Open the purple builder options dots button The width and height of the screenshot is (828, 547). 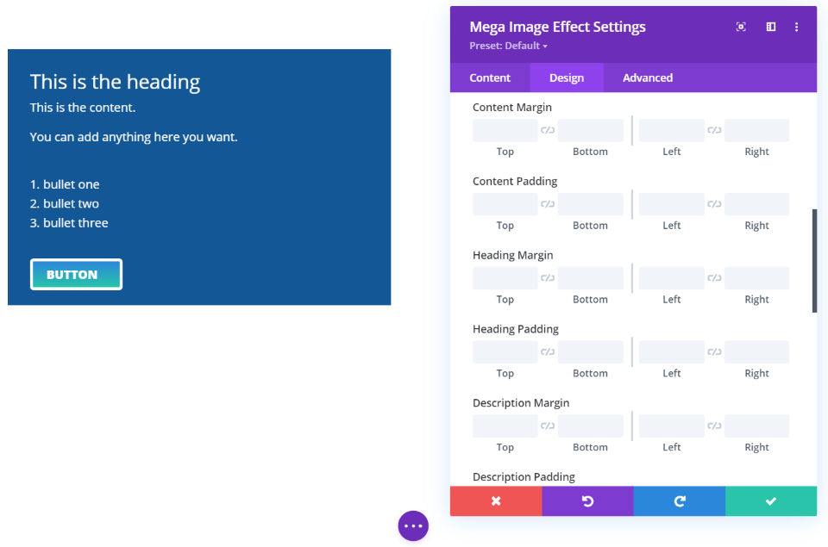point(413,525)
